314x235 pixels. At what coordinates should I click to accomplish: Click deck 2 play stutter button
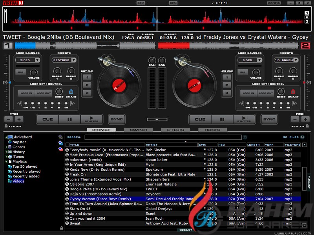coord(244,119)
